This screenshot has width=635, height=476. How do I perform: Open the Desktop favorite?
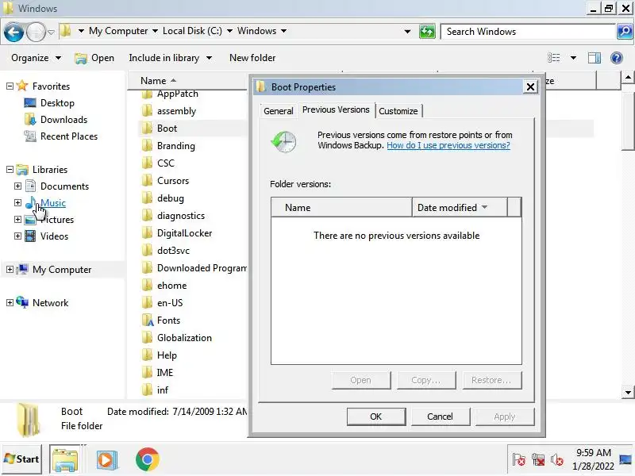point(57,103)
